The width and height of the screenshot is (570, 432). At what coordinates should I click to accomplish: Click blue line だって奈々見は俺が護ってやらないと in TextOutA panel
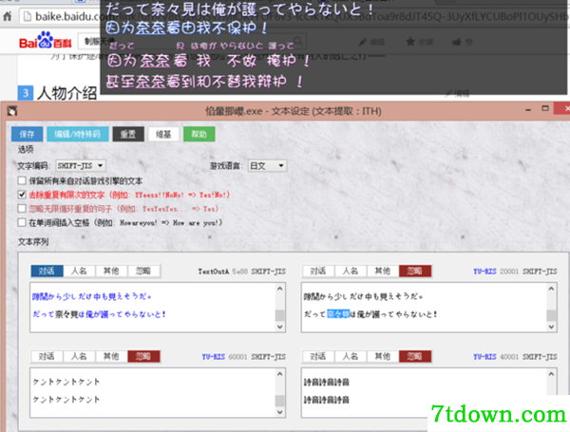tap(99, 314)
